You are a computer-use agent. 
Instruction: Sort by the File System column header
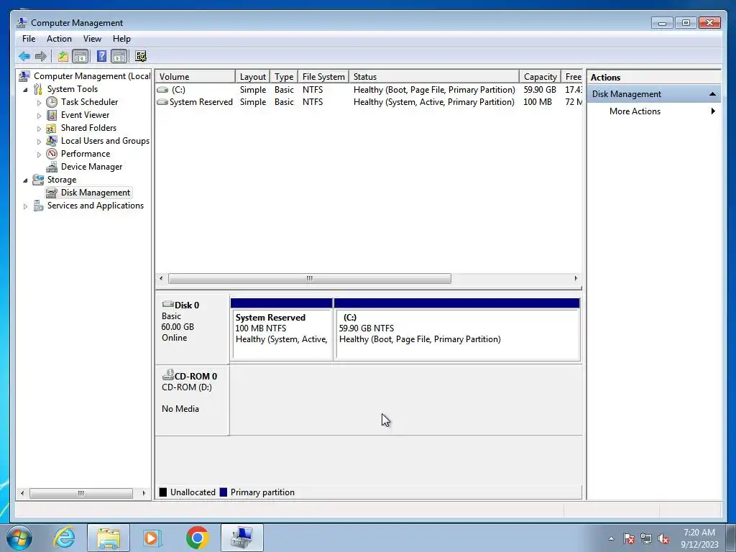(x=323, y=76)
